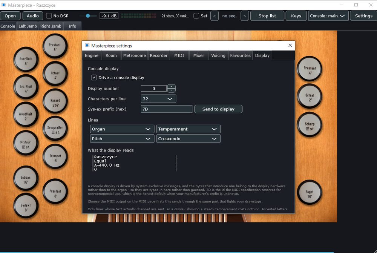Activate the Subbas 16' stop knob
Image resolution: width=377 pixels, height=253 pixels.
pyautogui.click(x=26, y=178)
